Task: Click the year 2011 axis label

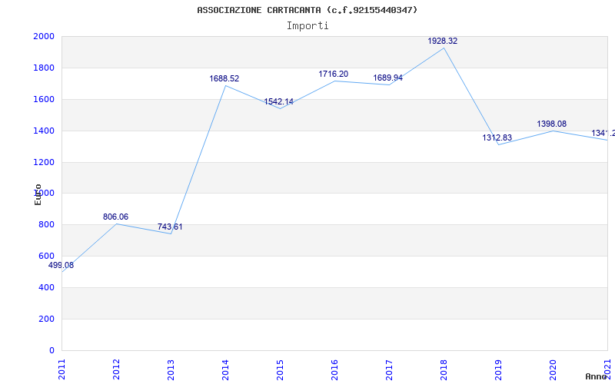Action: pos(61,370)
